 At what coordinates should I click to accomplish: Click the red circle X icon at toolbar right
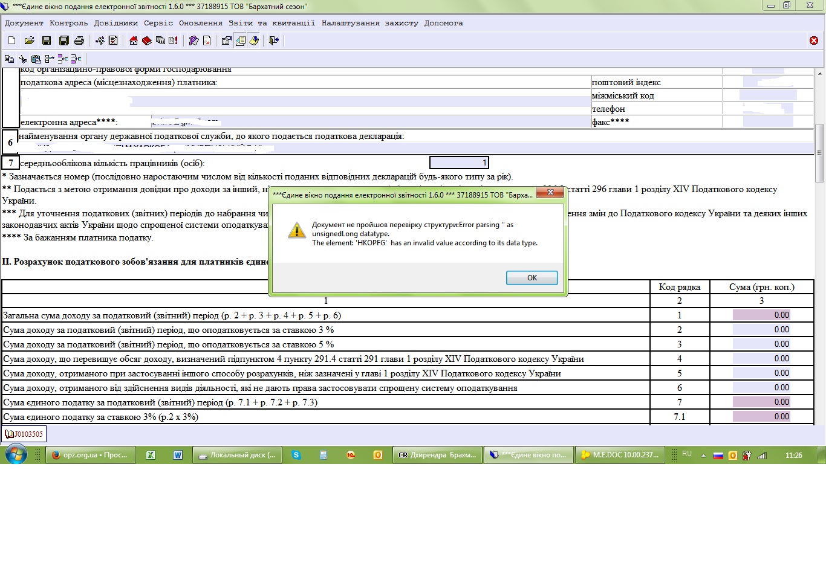(813, 40)
